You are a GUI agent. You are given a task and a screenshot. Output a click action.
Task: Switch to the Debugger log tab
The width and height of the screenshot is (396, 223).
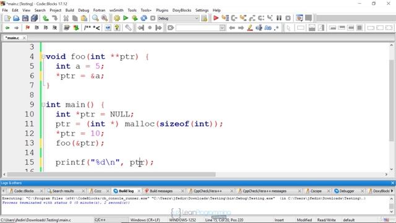tap(346, 191)
